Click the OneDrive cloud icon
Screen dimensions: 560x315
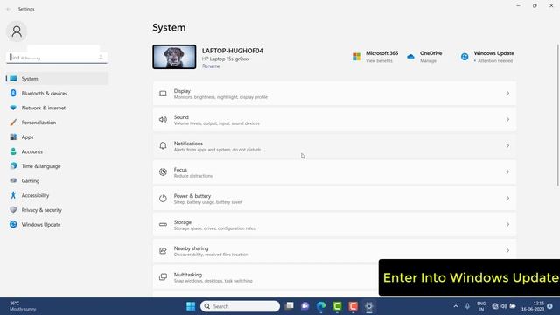tap(410, 57)
